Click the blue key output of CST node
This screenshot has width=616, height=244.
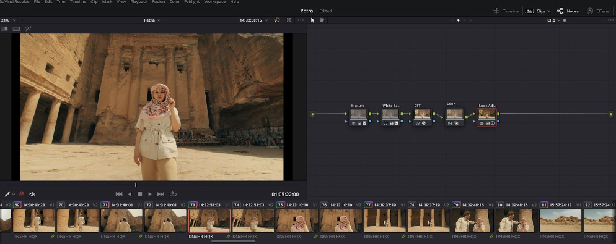[x=434, y=122]
